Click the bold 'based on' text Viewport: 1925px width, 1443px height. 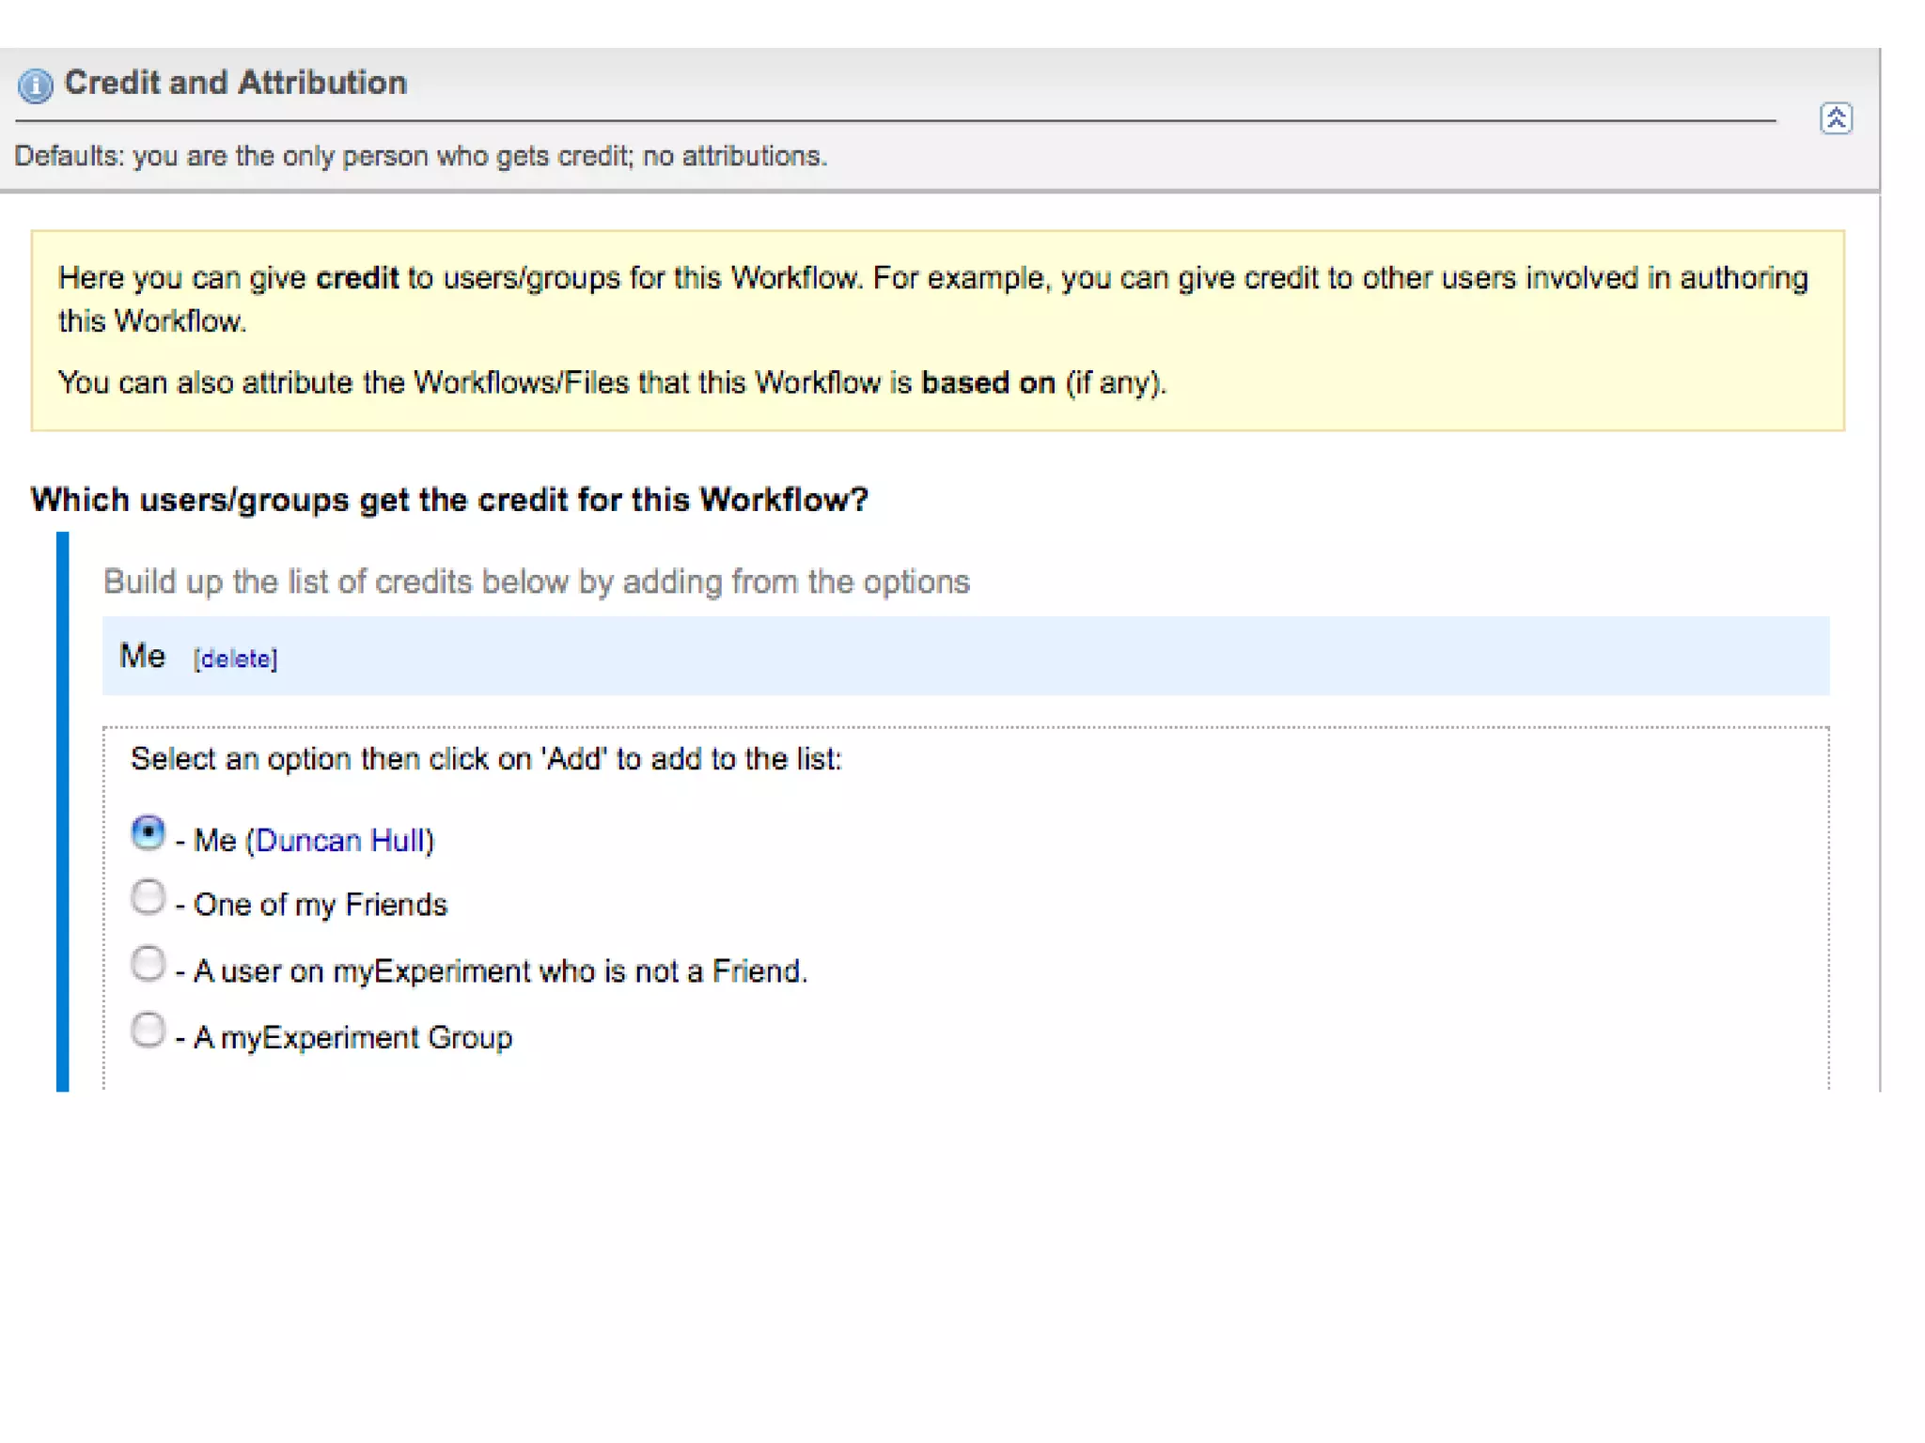pyautogui.click(x=988, y=383)
